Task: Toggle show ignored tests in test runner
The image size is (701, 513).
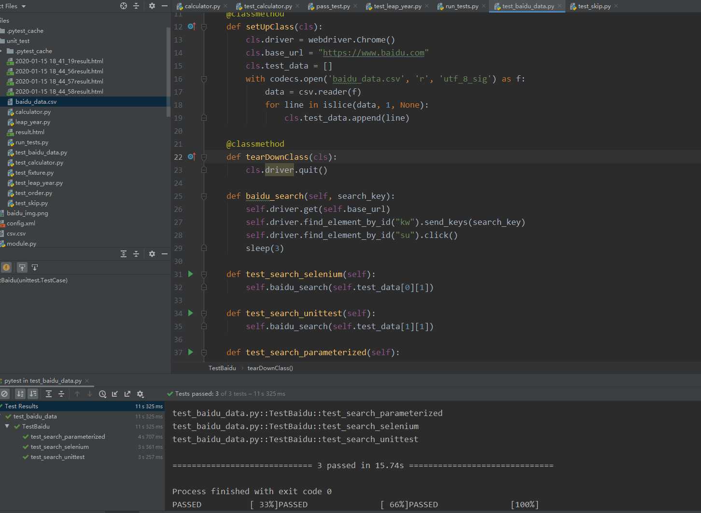Action: (4, 394)
